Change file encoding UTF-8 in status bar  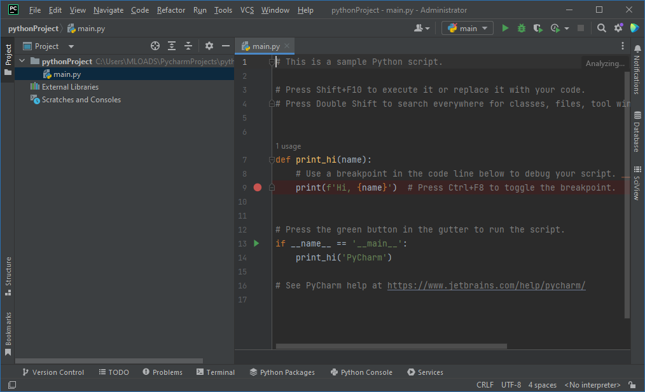pos(511,385)
